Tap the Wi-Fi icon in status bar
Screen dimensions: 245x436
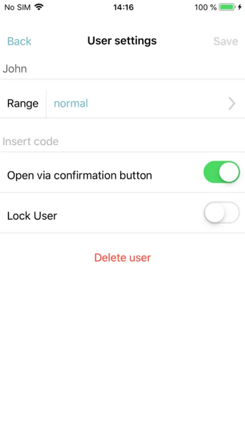click(39, 7)
